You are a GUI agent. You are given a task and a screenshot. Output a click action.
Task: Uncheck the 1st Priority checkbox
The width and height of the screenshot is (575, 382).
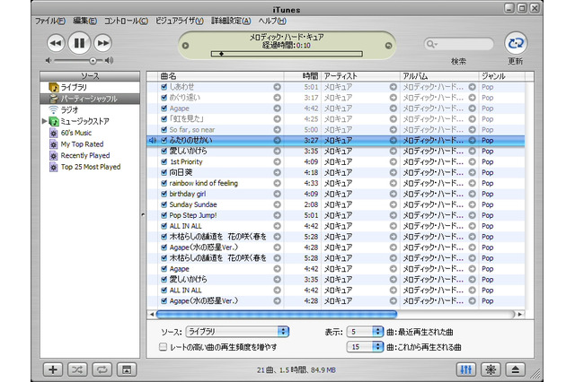[x=164, y=161]
